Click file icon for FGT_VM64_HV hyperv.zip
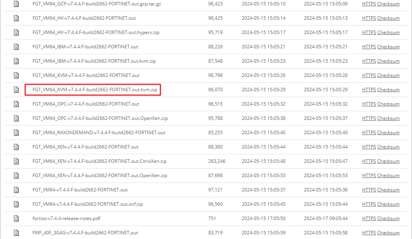This screenshot has height=239, width=413. tap(16, 32)
